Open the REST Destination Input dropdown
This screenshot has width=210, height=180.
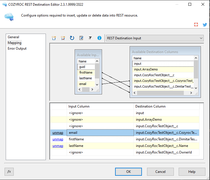click(x=154, y=38)
